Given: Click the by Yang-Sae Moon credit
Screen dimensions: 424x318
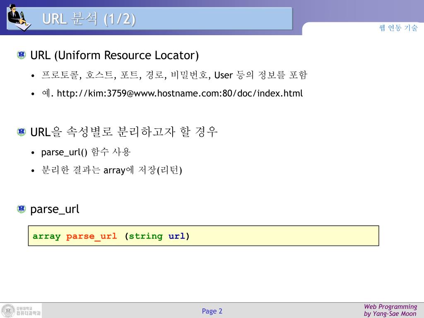Looking at the screenshot, I should (390, 314).
